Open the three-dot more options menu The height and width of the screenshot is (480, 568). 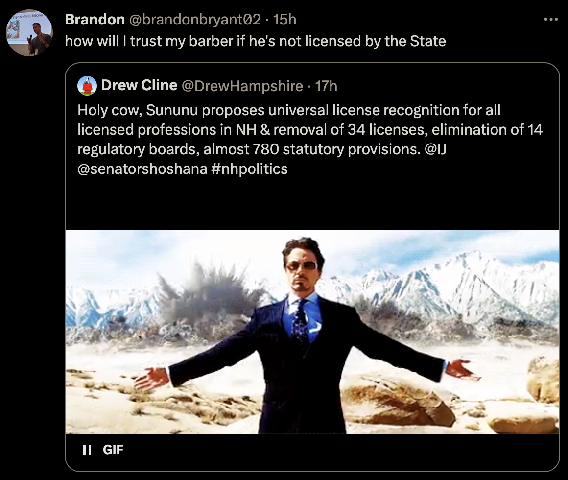(551, 19)
